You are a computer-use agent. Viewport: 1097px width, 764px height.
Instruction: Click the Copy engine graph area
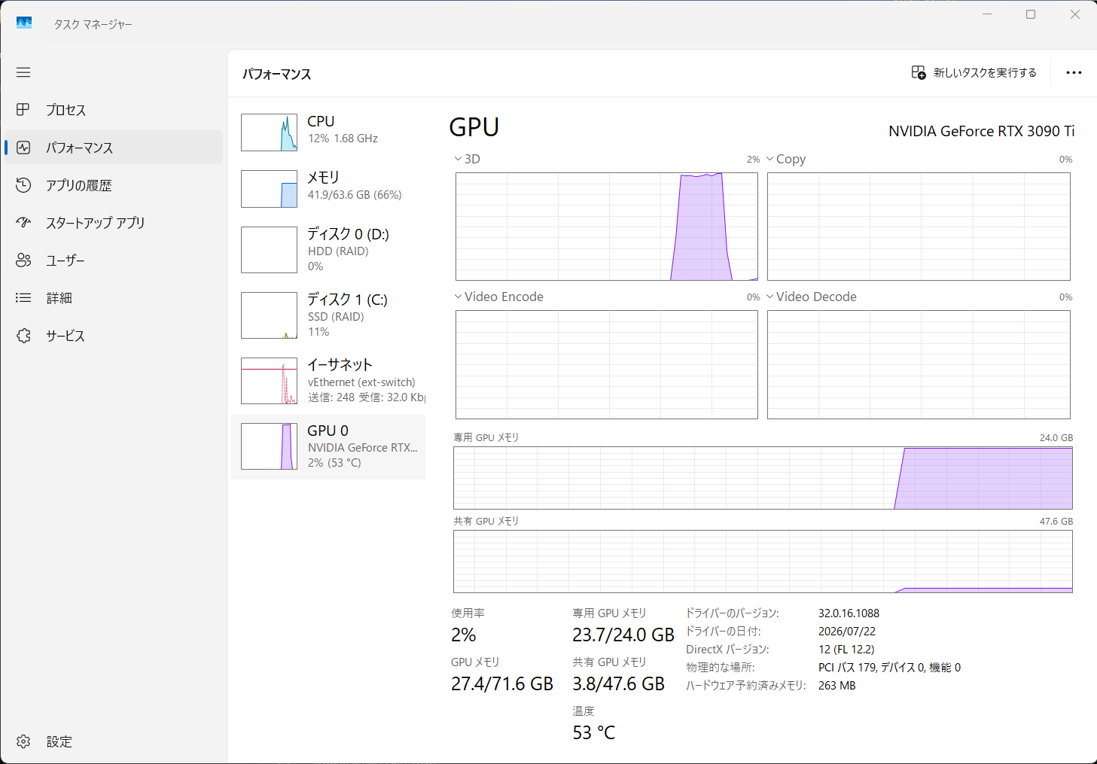[x=919, y=227]
